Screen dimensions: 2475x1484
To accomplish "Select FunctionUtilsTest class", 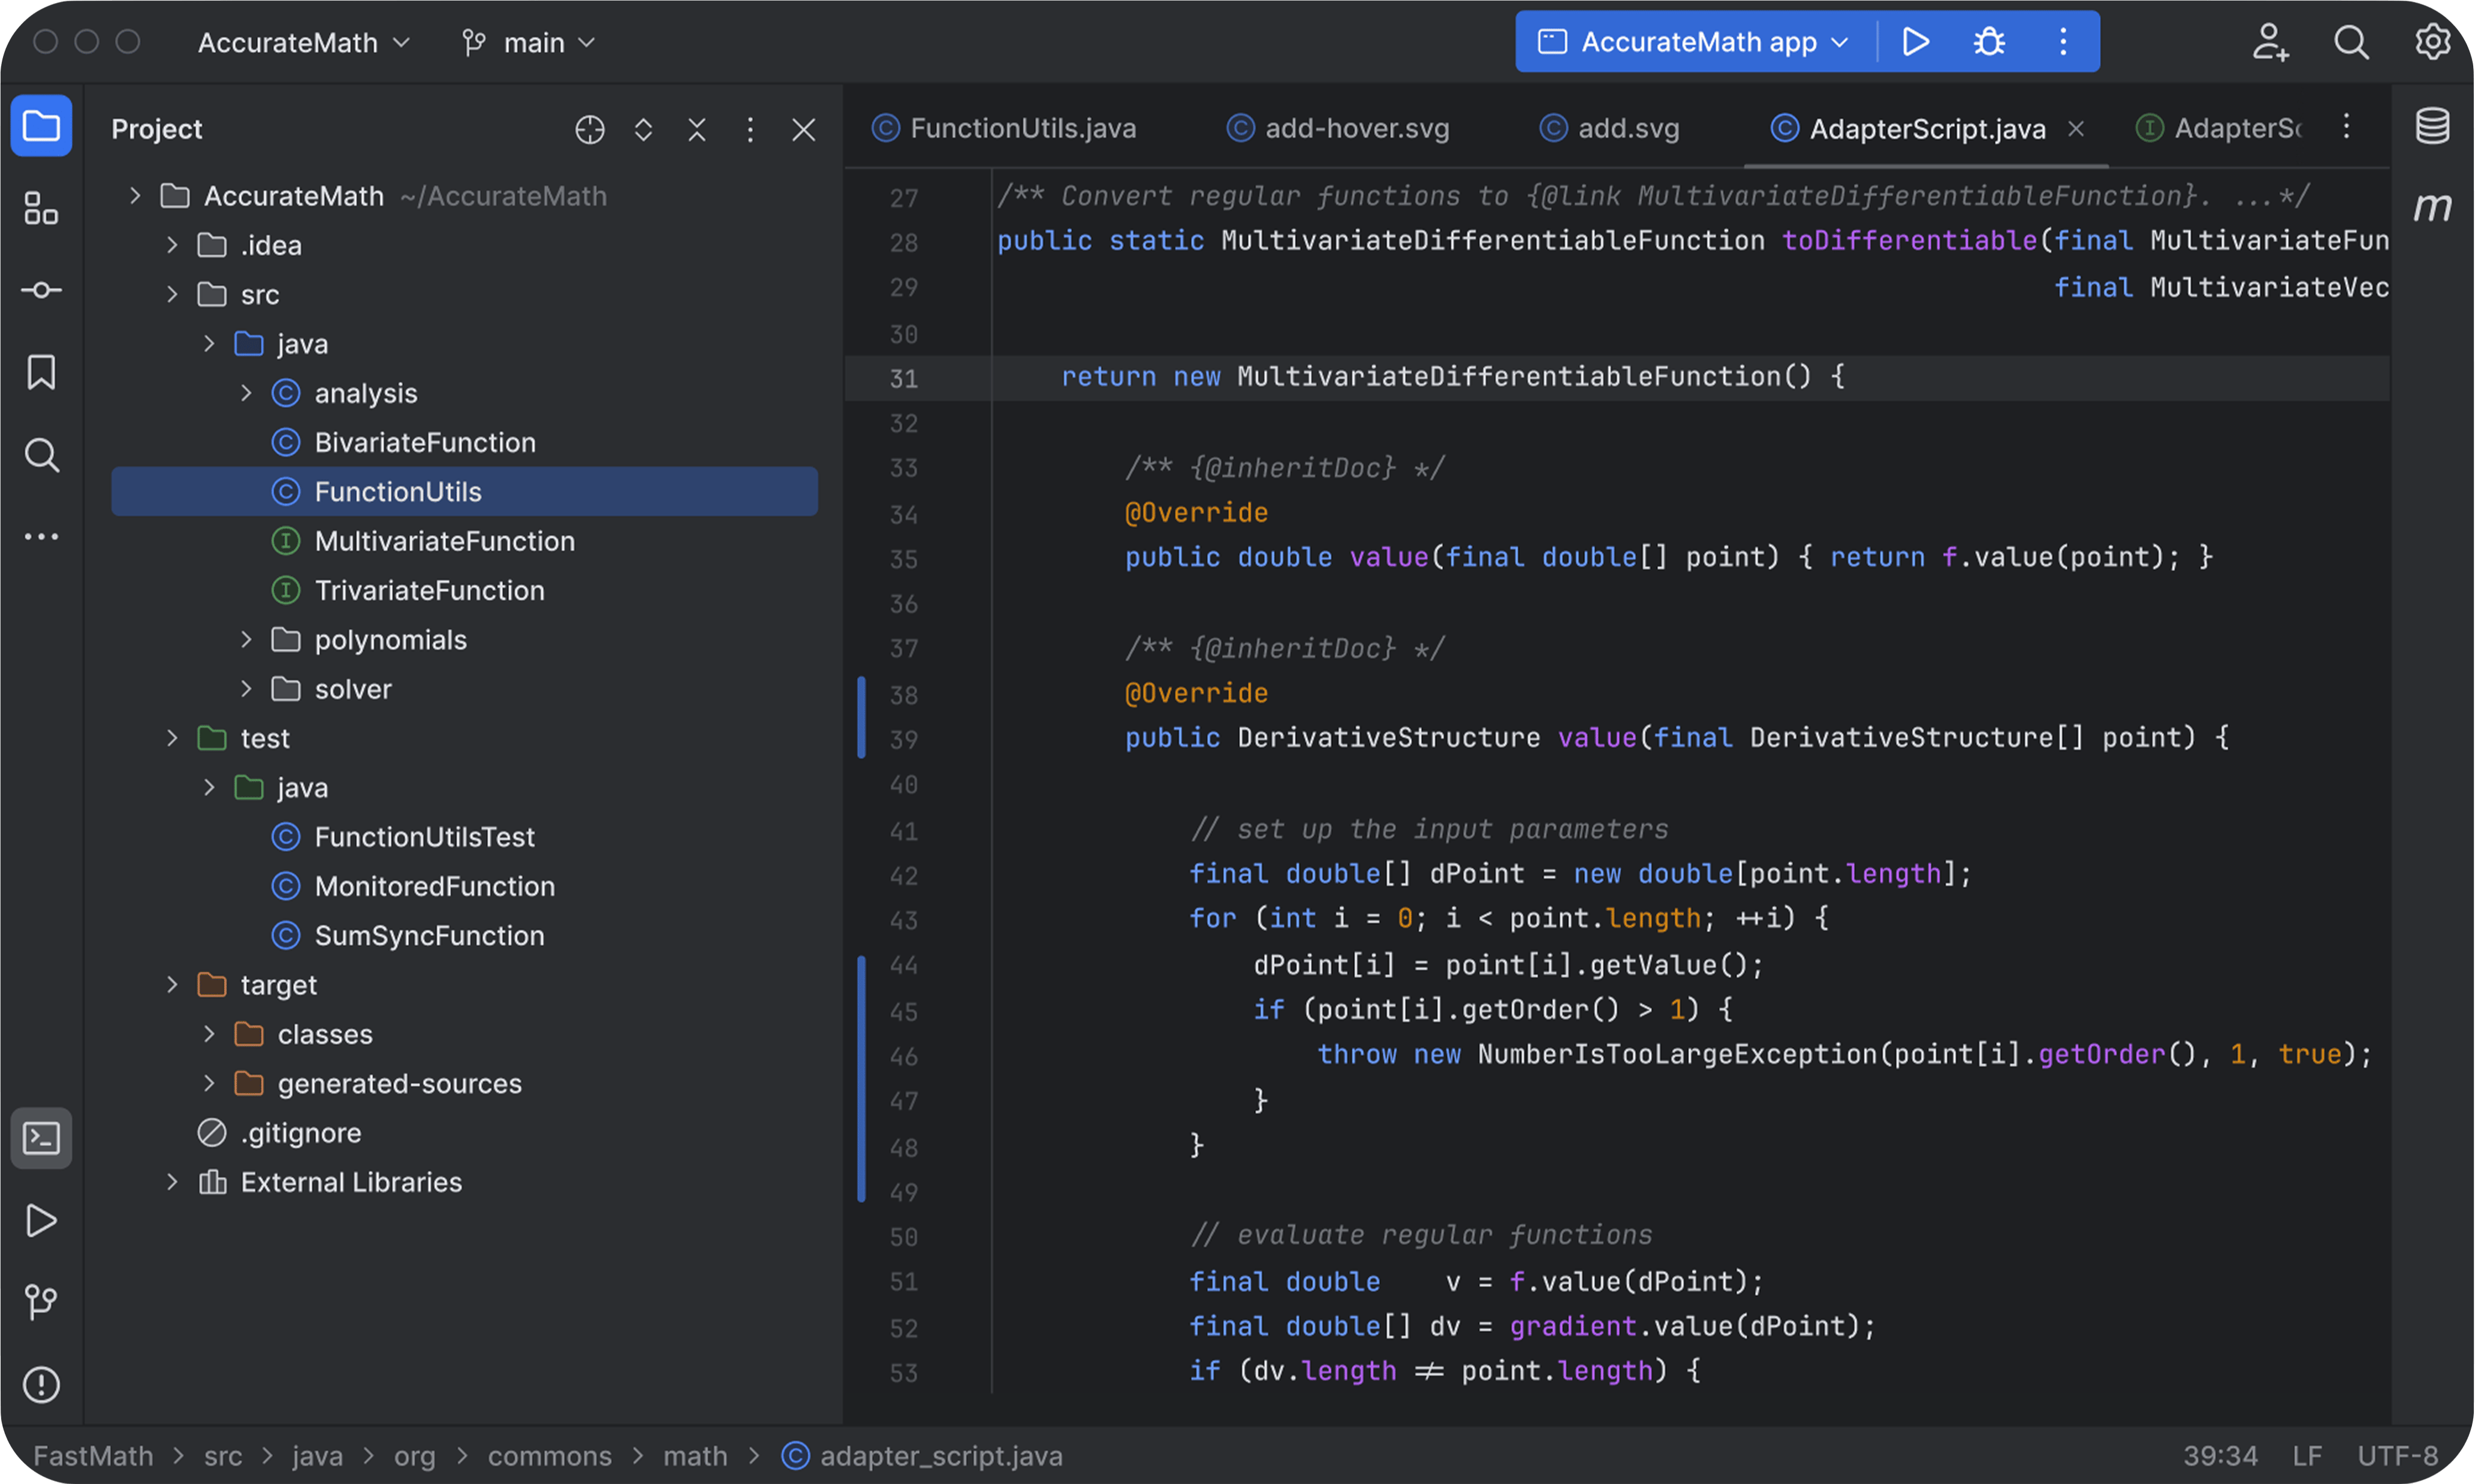I will point(464,837).
